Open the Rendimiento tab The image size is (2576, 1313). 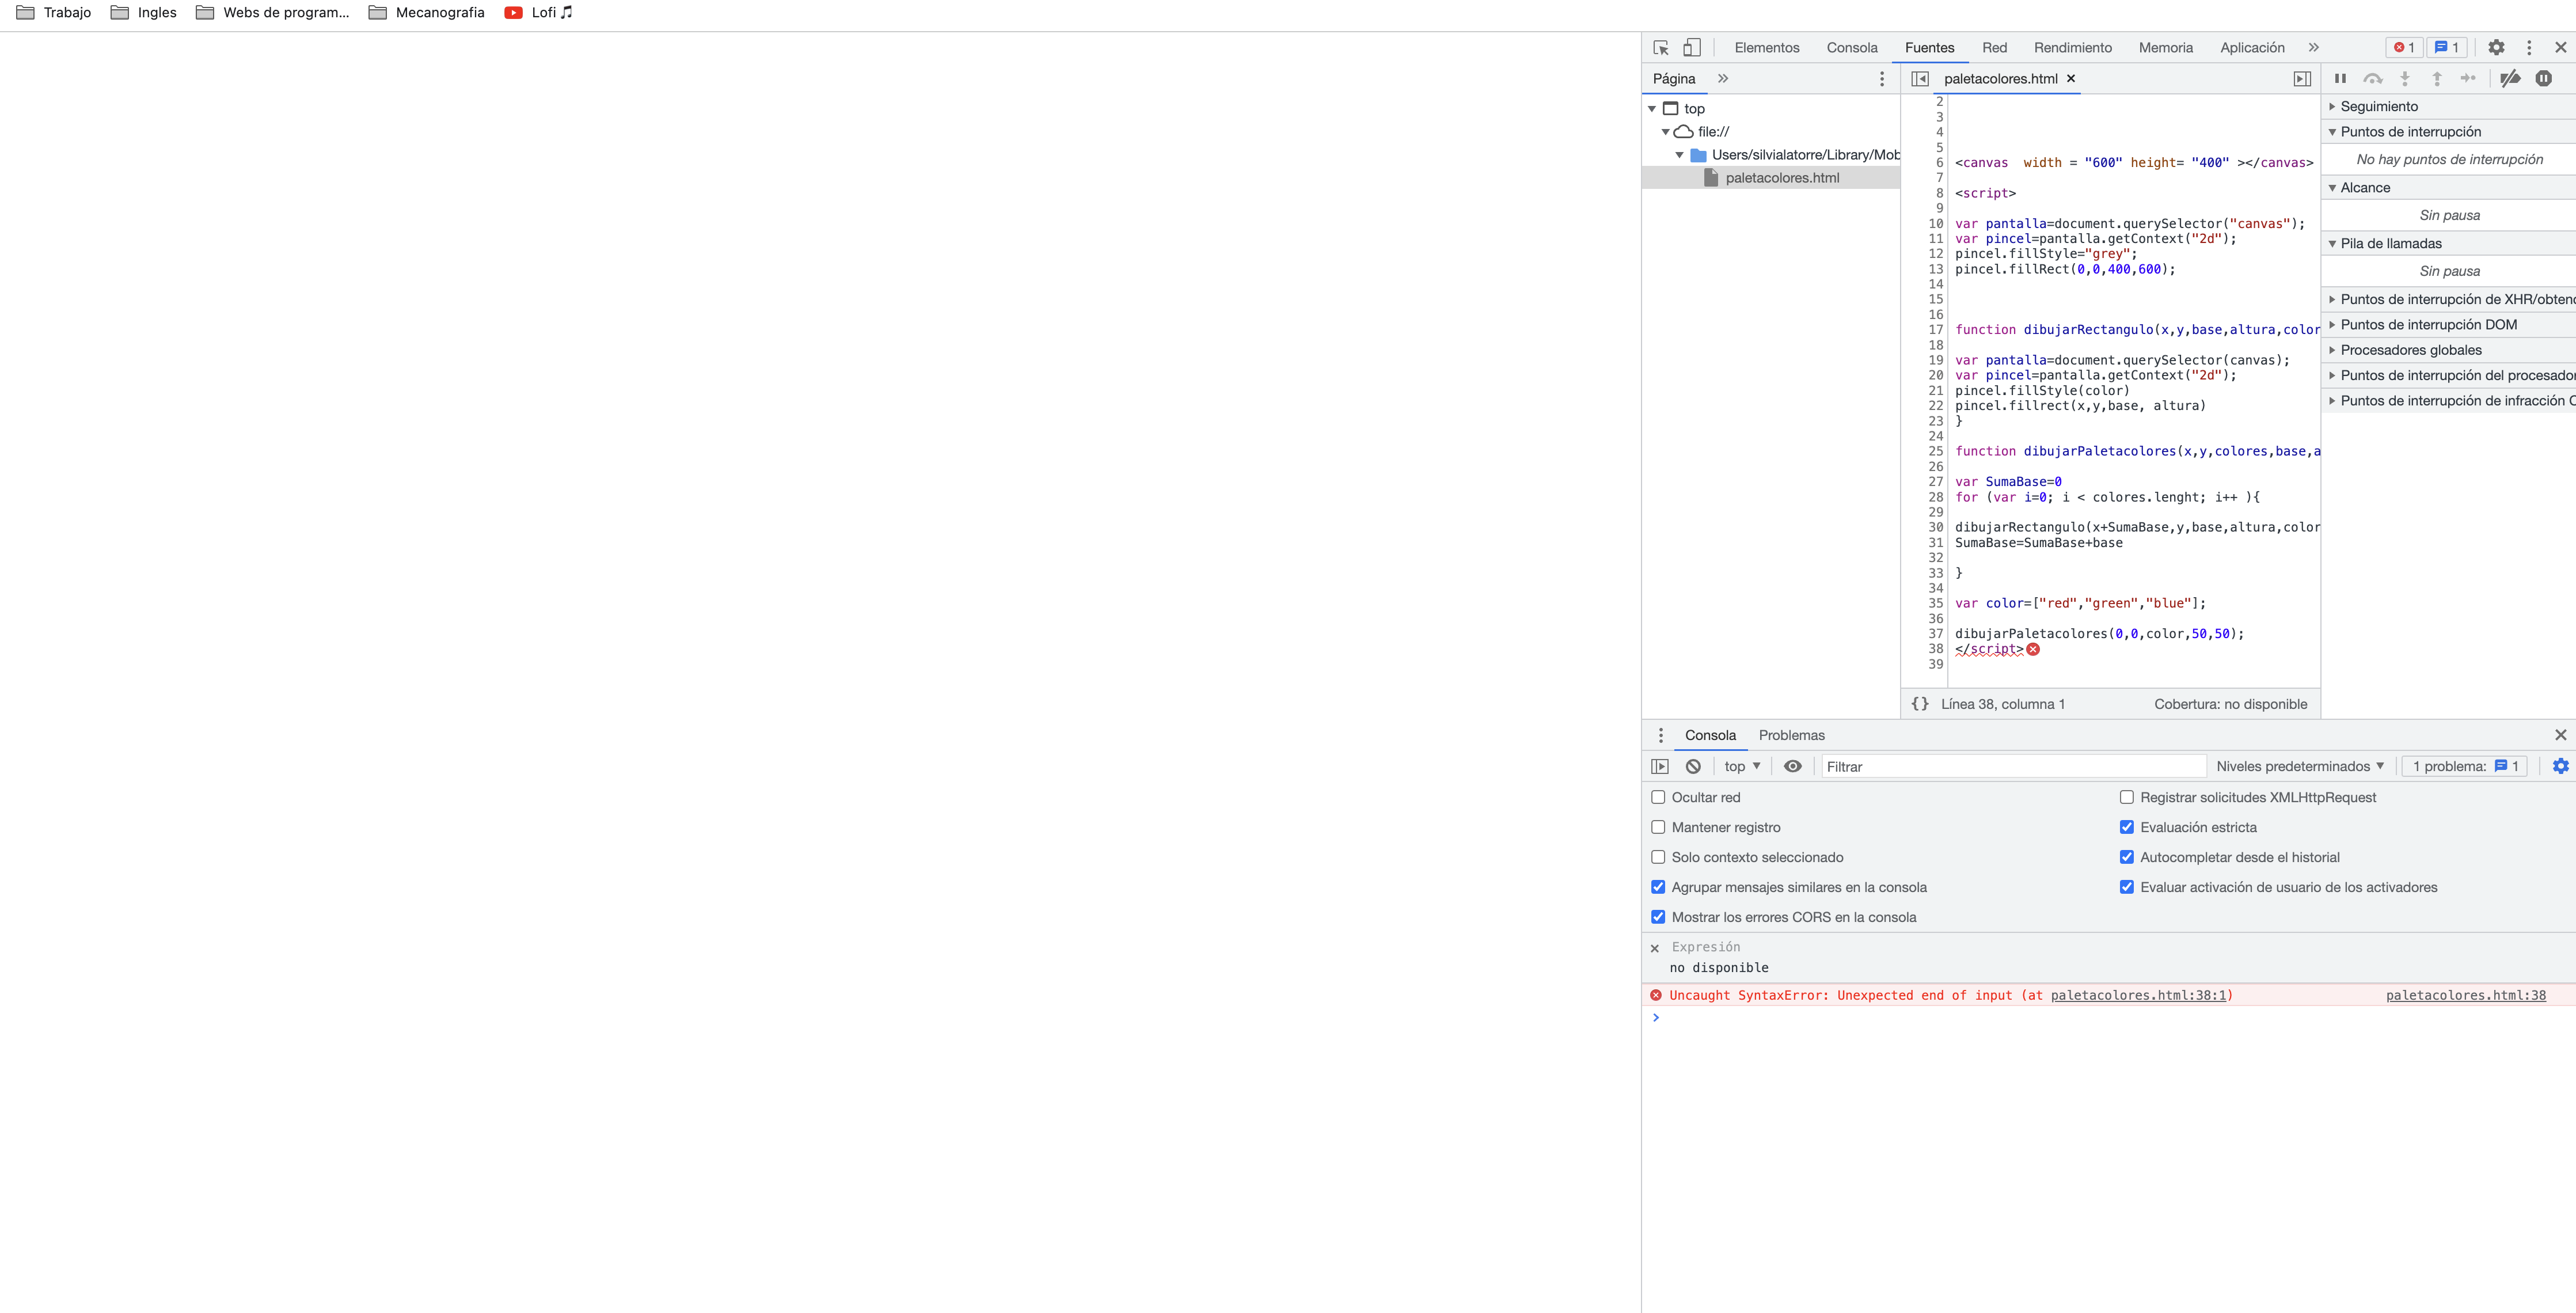(2073, 47)
